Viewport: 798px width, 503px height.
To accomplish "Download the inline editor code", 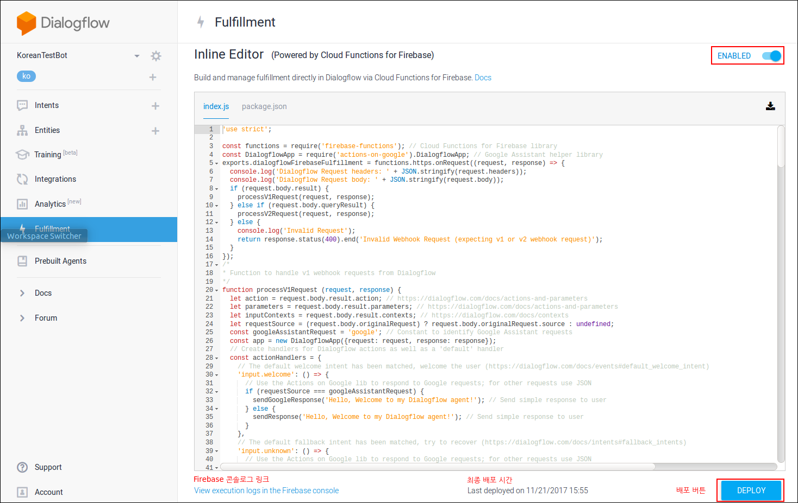I will pyautogui.click(x=770, y=106).
